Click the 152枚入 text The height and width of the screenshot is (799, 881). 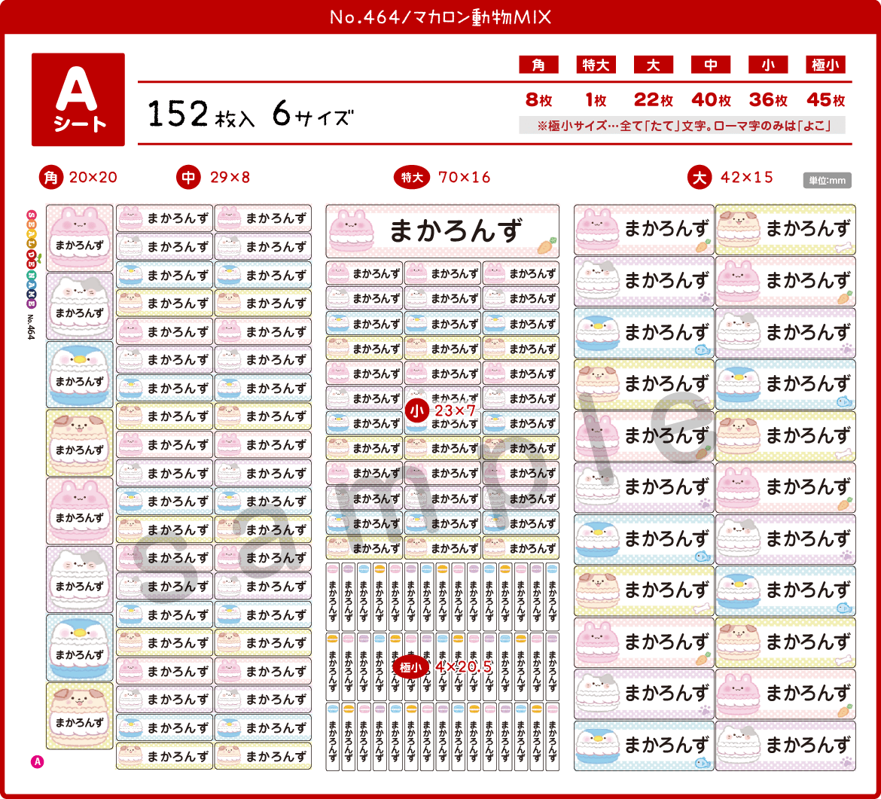pyautogui.click(x=200, y=114)
